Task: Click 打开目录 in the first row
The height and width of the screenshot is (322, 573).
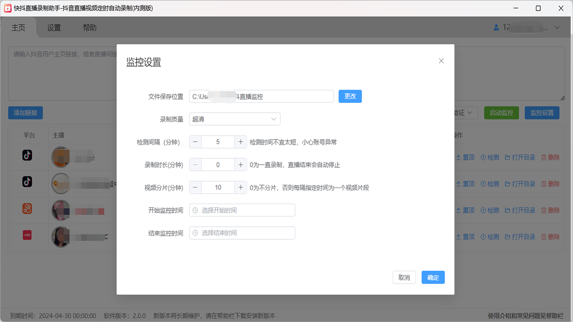Action: pos(520,157)
